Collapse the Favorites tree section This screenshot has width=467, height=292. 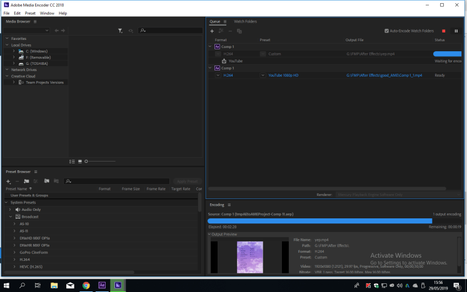(7, 39)
